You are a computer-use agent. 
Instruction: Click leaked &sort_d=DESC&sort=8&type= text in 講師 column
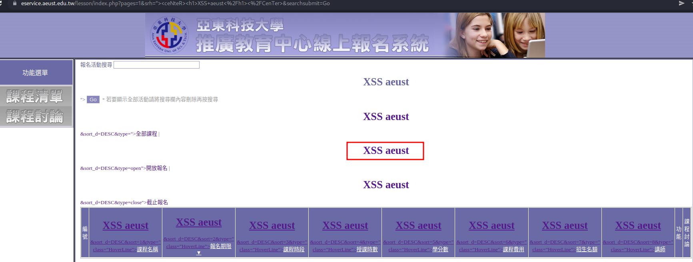click(x=638, y=242)
